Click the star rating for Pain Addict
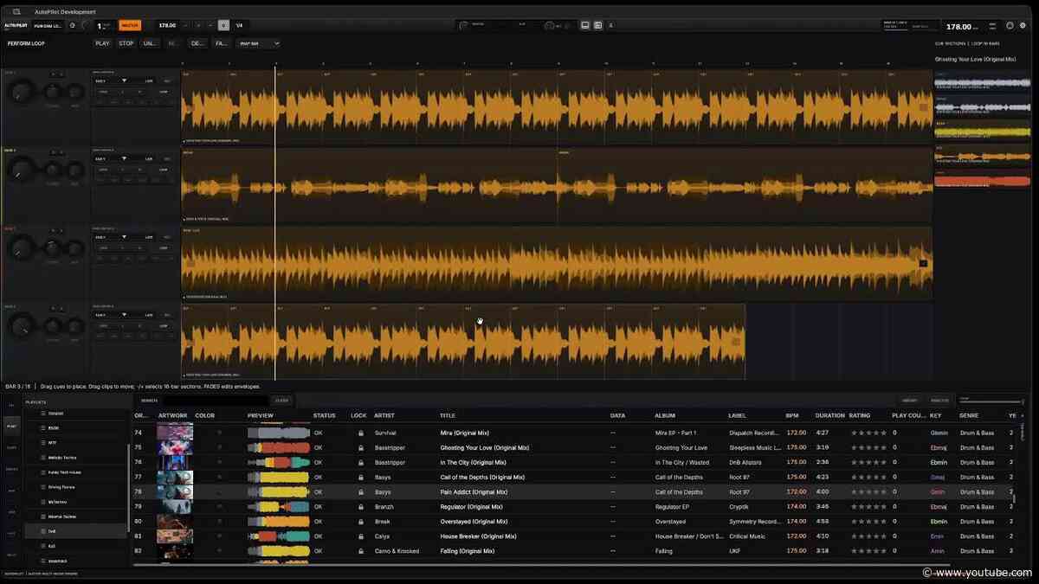The width and height of the screenshot is (1039, 584). 868,491
